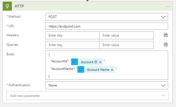
Task: Switch Headers to text mode icon
Action: click(x=166, y=35)
